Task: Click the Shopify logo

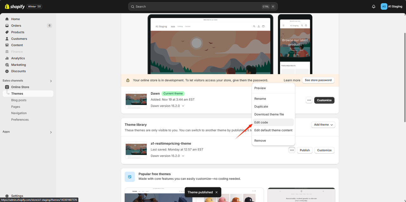Action: point(15,6)
